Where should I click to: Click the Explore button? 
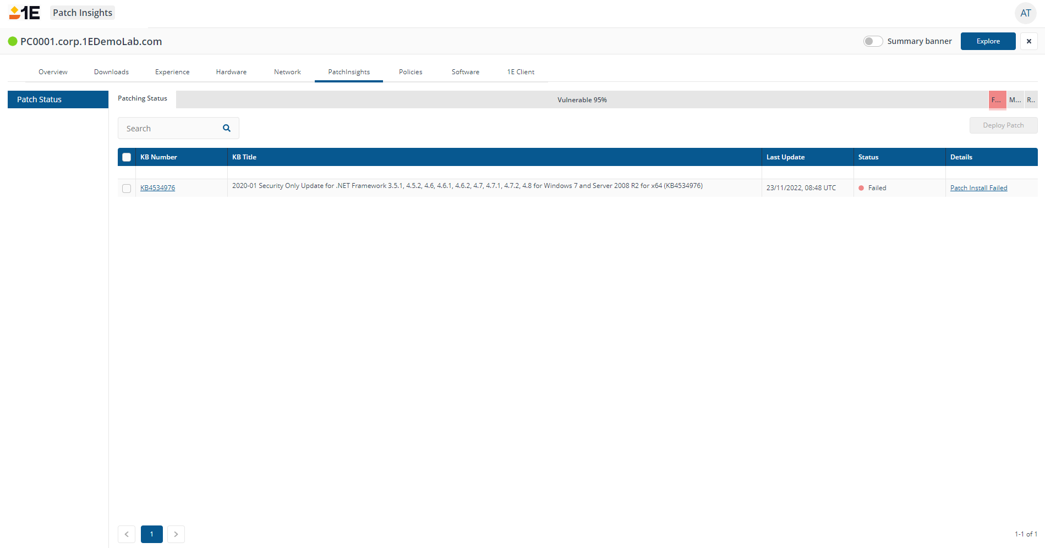pos(988,41)
